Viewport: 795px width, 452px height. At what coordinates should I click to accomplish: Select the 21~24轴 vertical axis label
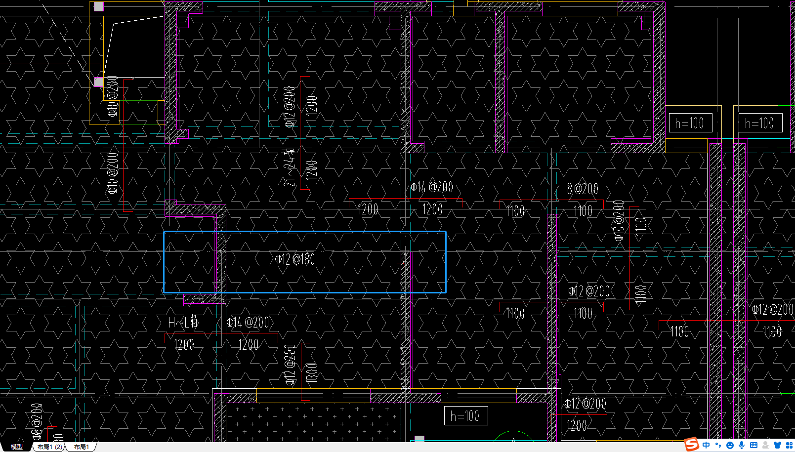point(290,167)
